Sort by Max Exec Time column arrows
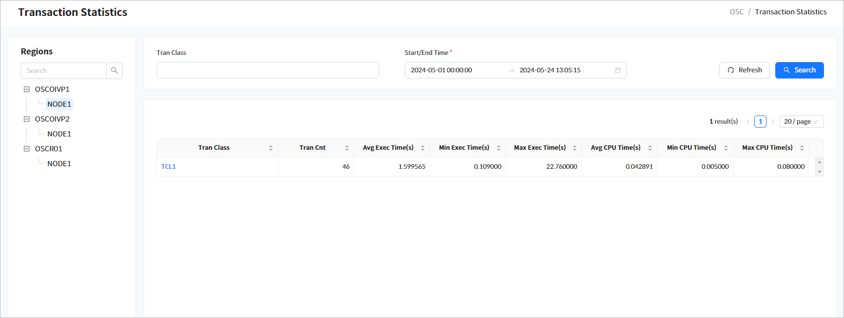844x318 pixels. (575, 148)
